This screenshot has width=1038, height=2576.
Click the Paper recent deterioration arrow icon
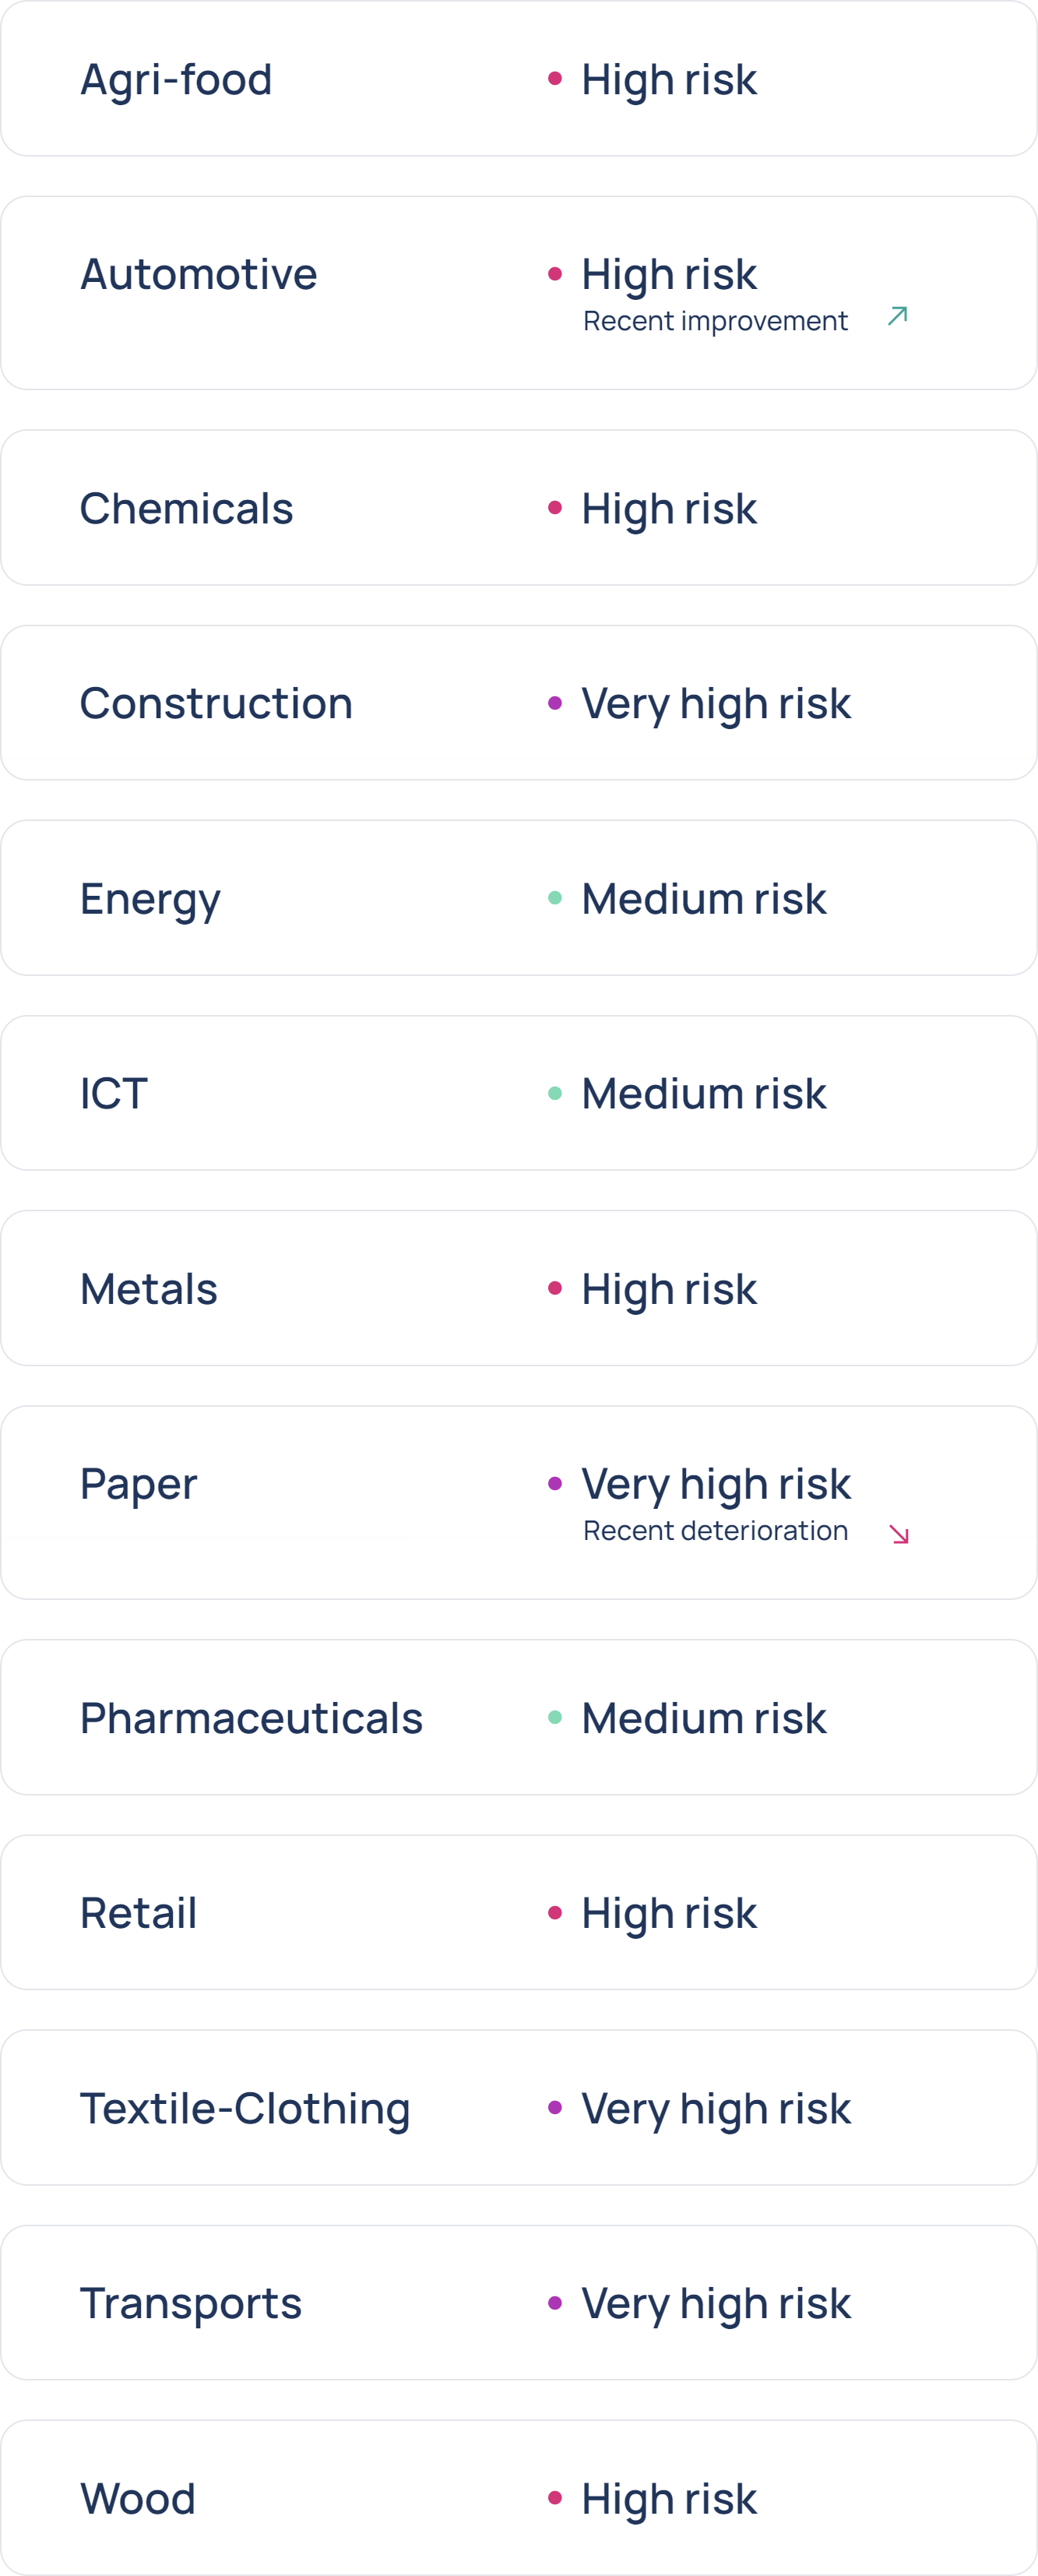pos(898,1534)
